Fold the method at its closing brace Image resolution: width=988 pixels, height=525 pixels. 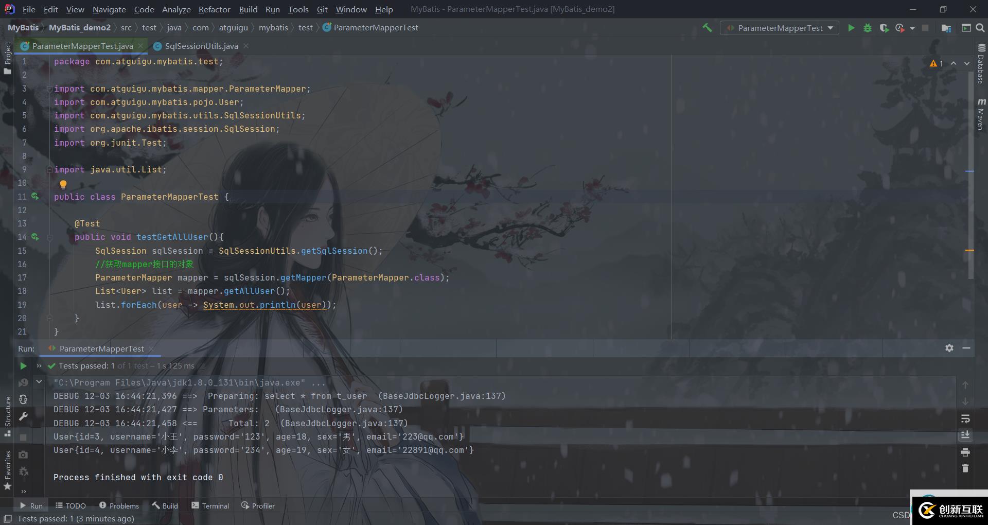point(50,318)
